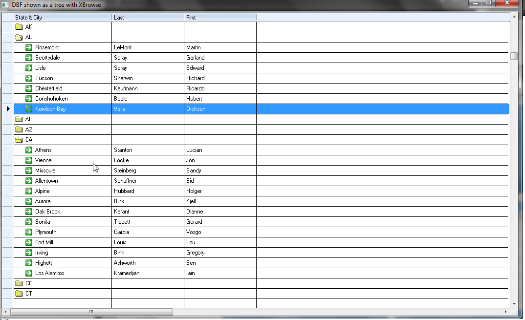Select the Last name cell 'Steinberg'

point(148,171)
